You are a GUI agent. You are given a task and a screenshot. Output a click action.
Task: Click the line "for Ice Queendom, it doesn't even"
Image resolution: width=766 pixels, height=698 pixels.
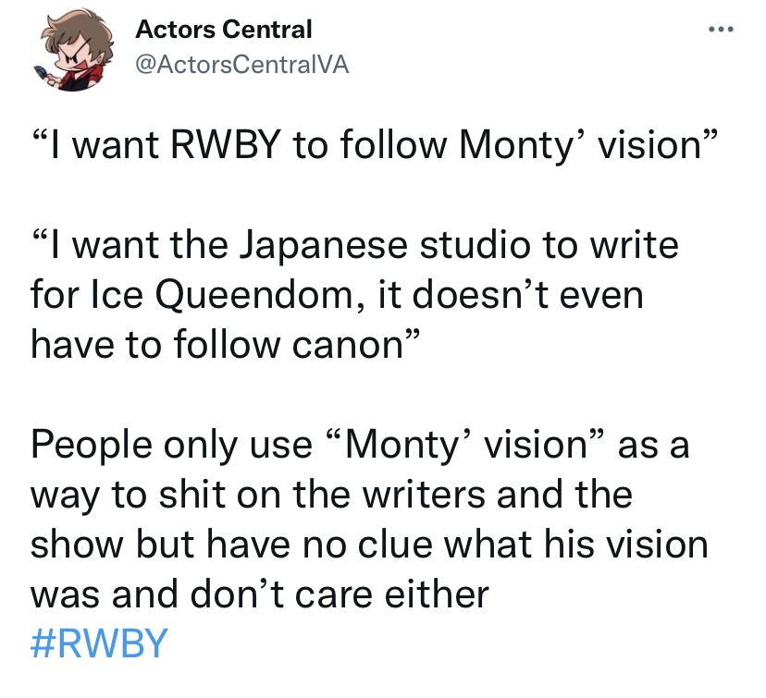337,294
